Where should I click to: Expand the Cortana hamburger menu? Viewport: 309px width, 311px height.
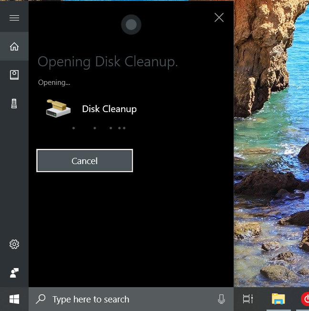coord(14,18)
